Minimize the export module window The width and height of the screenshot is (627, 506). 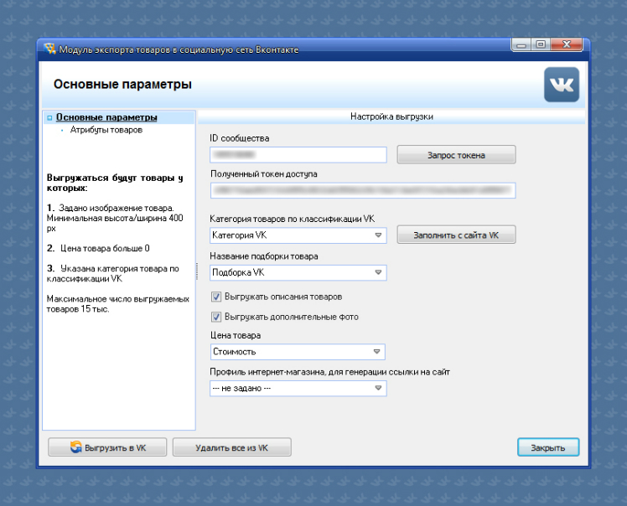521,44
